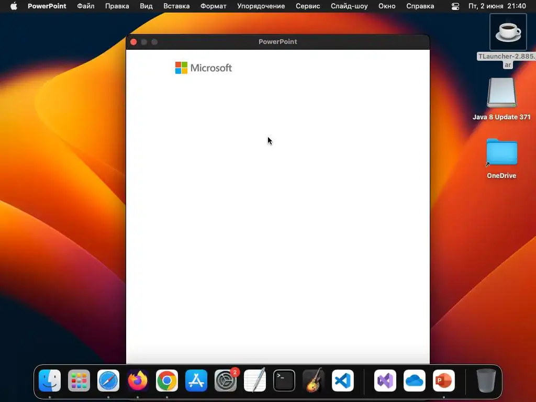Open the Вставка menu
This screenshot has width=536, height=402.
[176, 6]
